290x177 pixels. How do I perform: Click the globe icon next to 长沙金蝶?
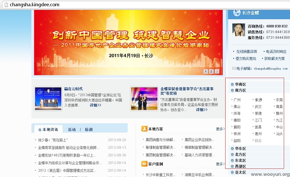click(237, 12)
